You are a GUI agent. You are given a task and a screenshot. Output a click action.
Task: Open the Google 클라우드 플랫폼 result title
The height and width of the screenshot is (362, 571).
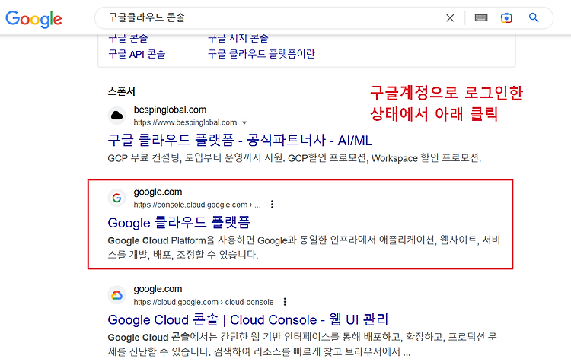pos(179,222)
